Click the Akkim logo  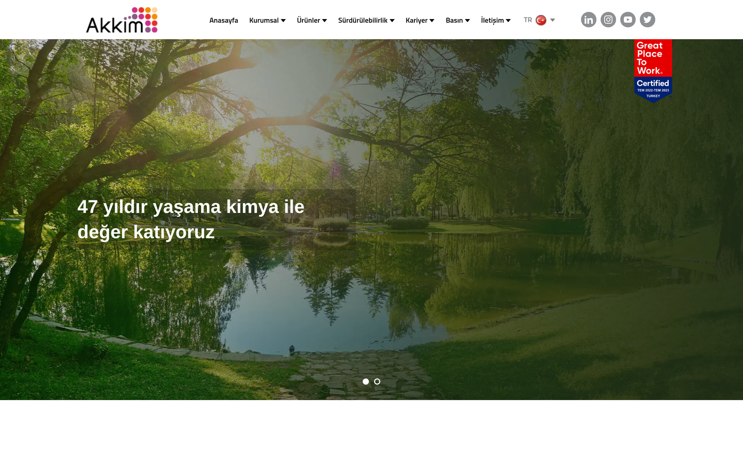[x=122, y=20]
